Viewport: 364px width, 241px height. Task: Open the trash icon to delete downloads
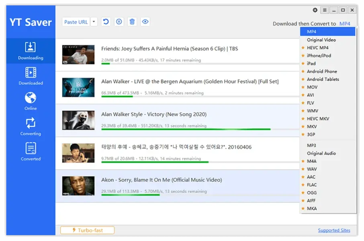click(132, 21)
